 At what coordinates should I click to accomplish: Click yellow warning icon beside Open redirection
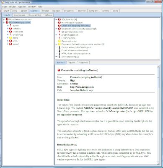[60, 41]
